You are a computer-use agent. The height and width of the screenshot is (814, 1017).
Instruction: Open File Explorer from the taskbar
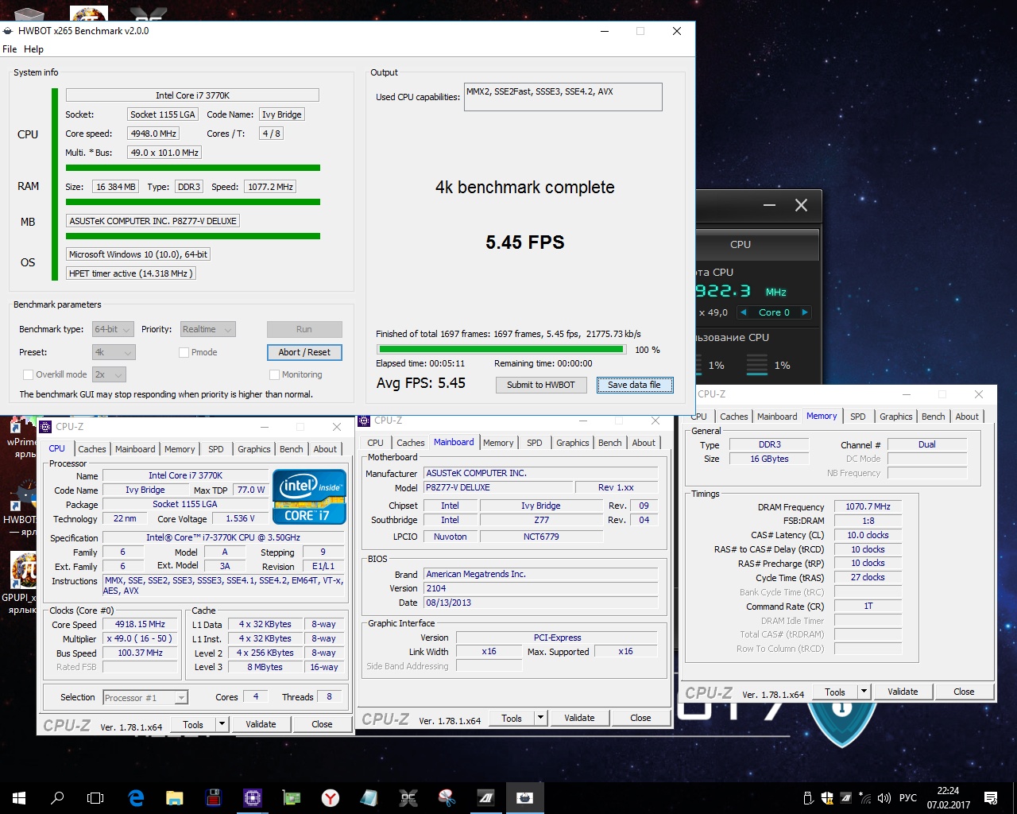point(175,797)
